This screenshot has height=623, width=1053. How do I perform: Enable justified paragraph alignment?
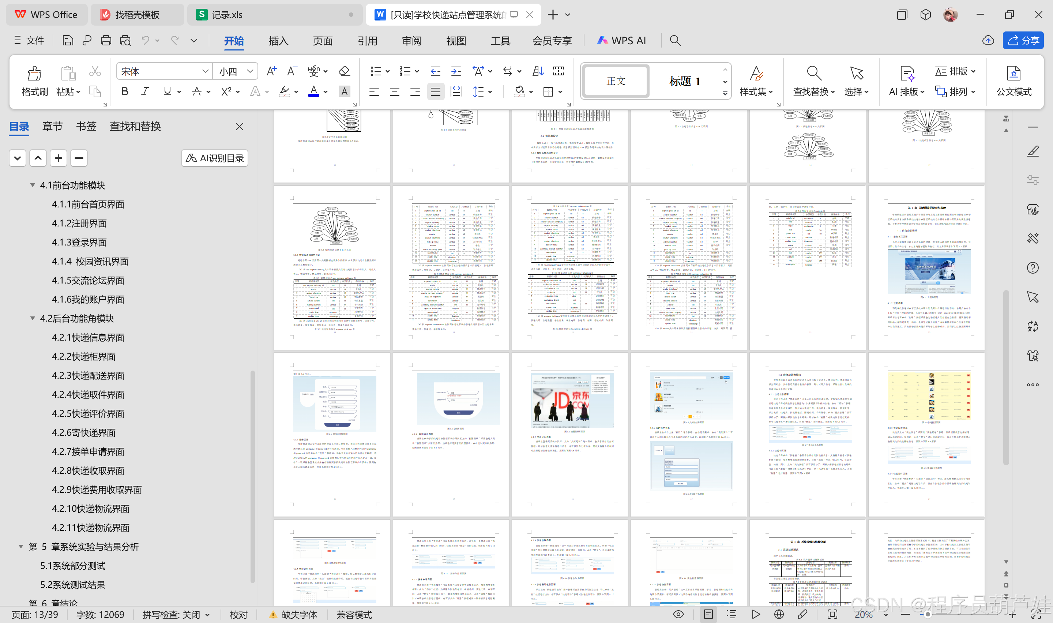click(436, 91)
